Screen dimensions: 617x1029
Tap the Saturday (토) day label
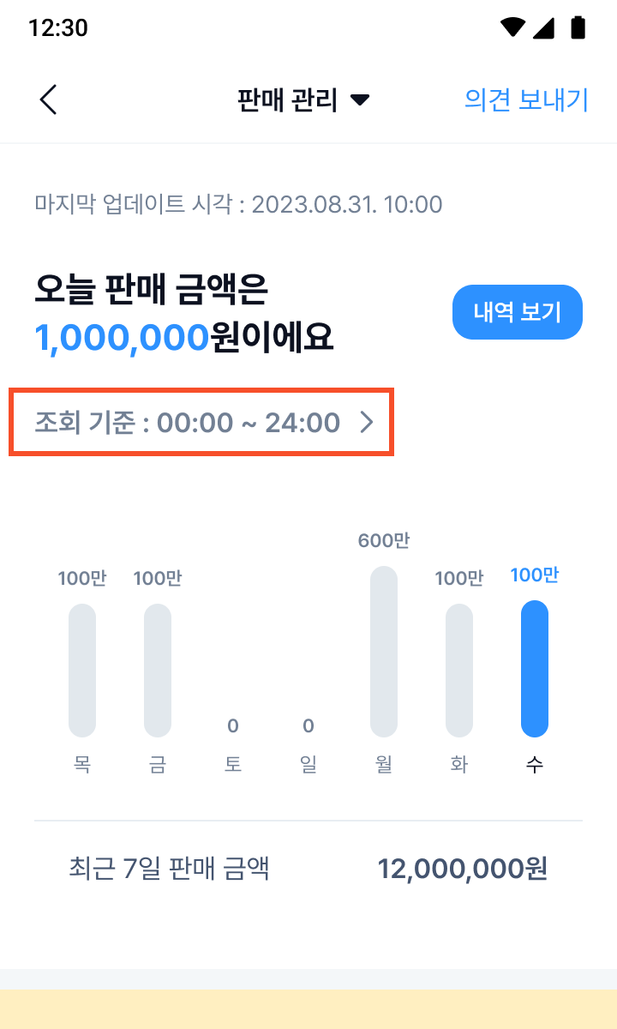(x=233, y=764)
